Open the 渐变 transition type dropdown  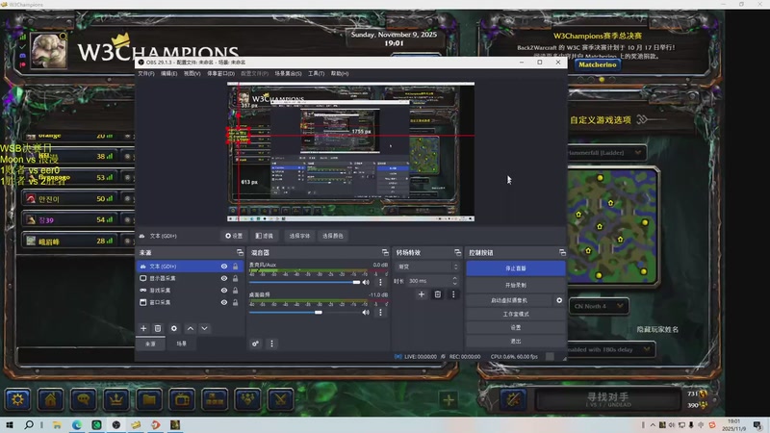click(426, 267)
